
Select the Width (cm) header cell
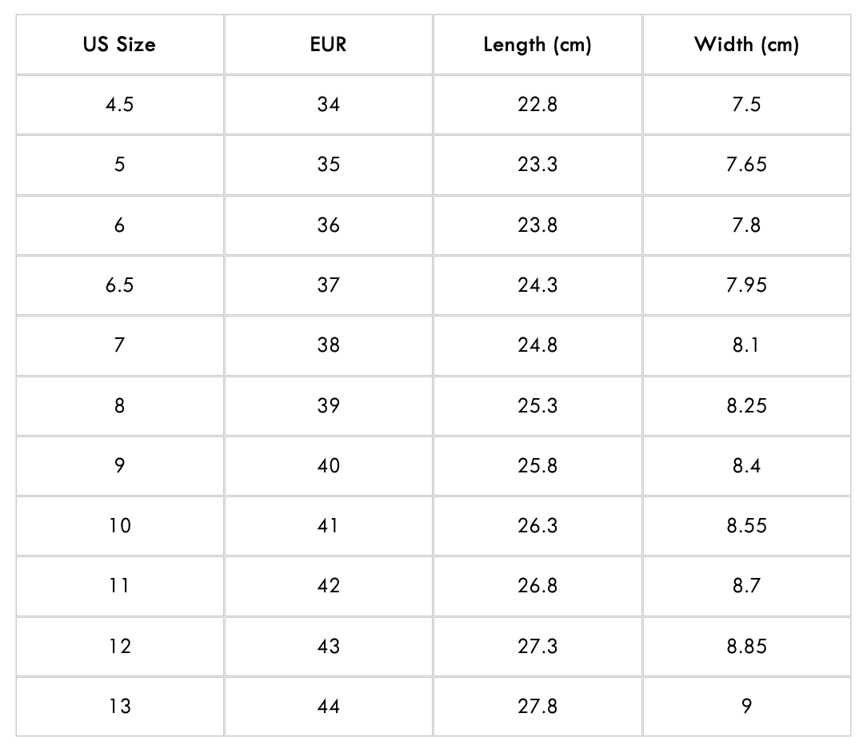click(746, 45)
